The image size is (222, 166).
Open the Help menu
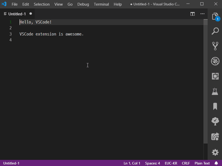click(118, 4)
